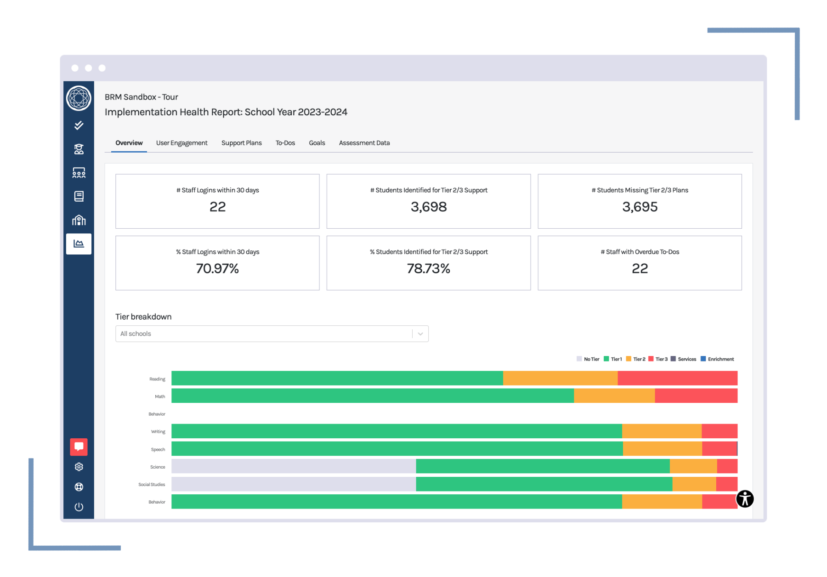Click the % Staff Logins within 30 days card
The image size is (827, 577).
217,263
